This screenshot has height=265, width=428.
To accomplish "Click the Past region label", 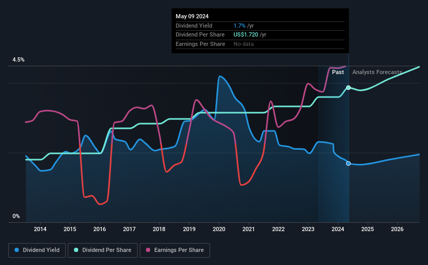I will point(338,72).
